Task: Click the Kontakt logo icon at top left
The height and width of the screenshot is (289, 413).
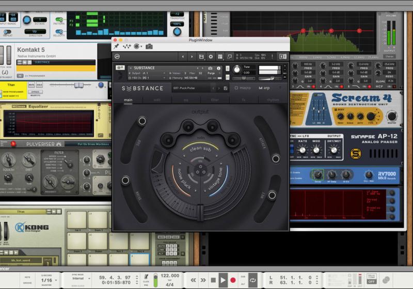Action: point(118,57)
